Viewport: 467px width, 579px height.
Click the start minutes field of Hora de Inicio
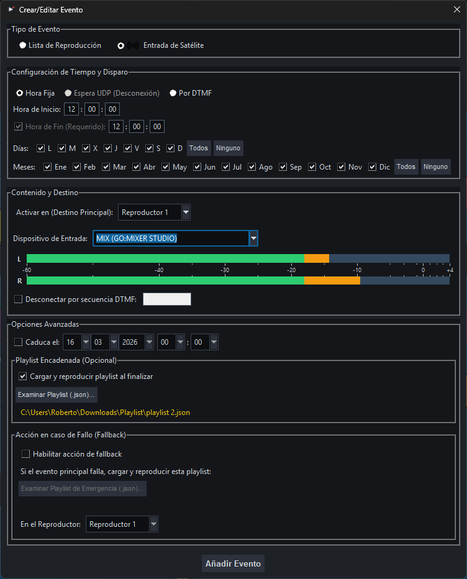point(92,109)
